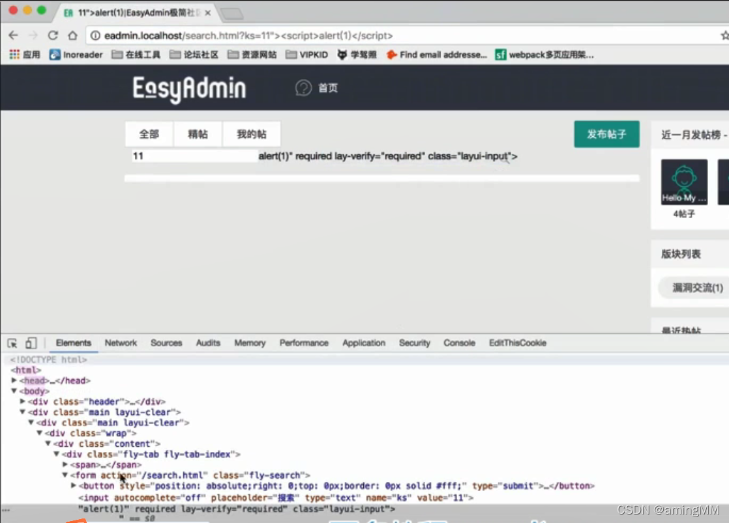The width and height of the screenshot is (729, 523).
Task: Click the browser forward arrow
Action: pyautogui.click(x=33, y=35)
